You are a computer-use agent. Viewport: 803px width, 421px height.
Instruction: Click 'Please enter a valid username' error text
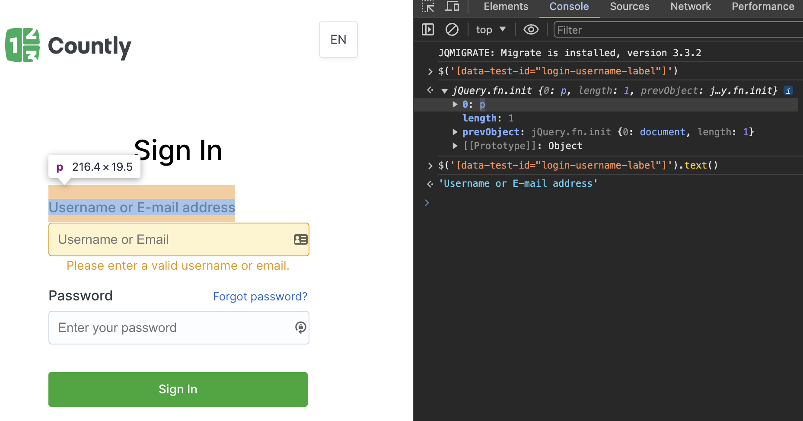click(178, 265)
